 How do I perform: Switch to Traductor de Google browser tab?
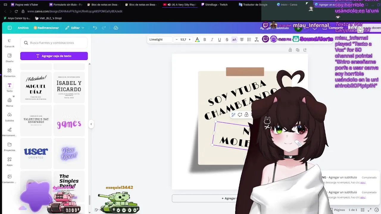click(x=255, y=4)
